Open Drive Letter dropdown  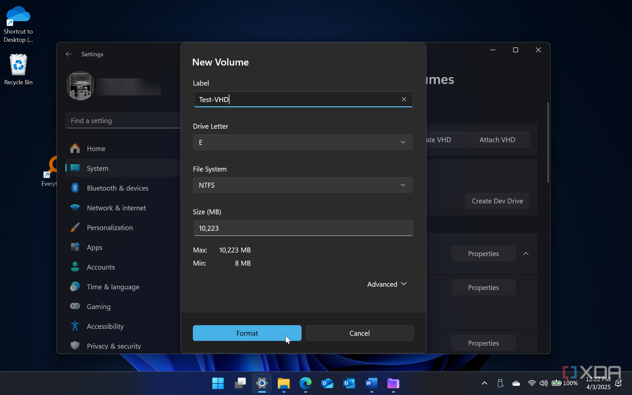pos(303,142)
